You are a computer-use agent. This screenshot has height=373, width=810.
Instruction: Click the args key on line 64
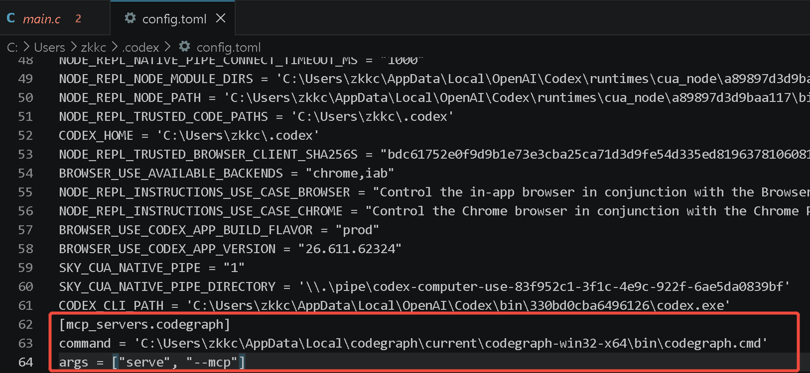(74, 362)
